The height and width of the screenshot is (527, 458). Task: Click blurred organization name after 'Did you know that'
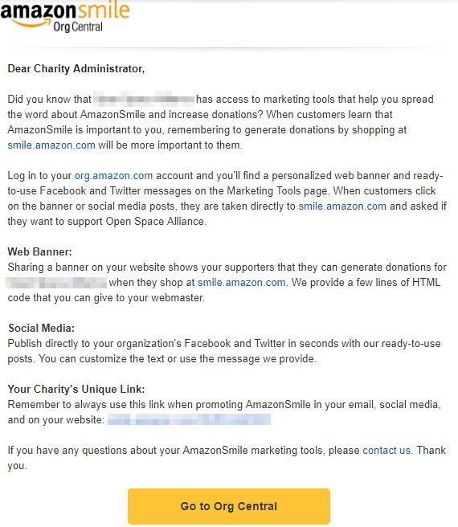(144, 99)
